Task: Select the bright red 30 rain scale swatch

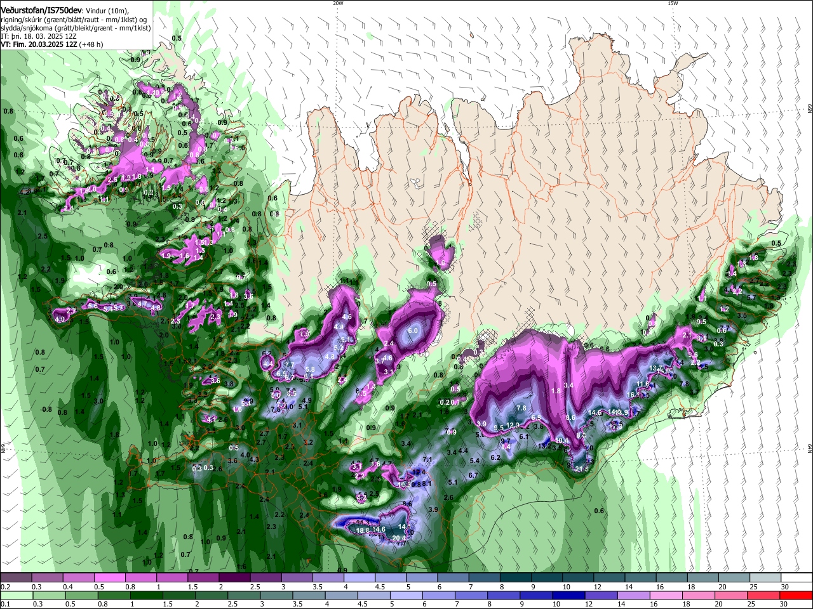Action: pos(796,595)
